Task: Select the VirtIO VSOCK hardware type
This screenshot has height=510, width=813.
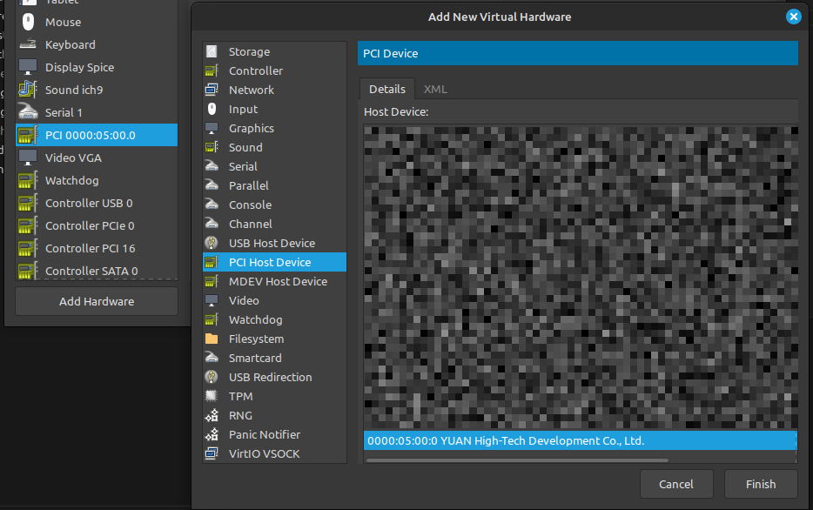Action: [x=262, y=453]
